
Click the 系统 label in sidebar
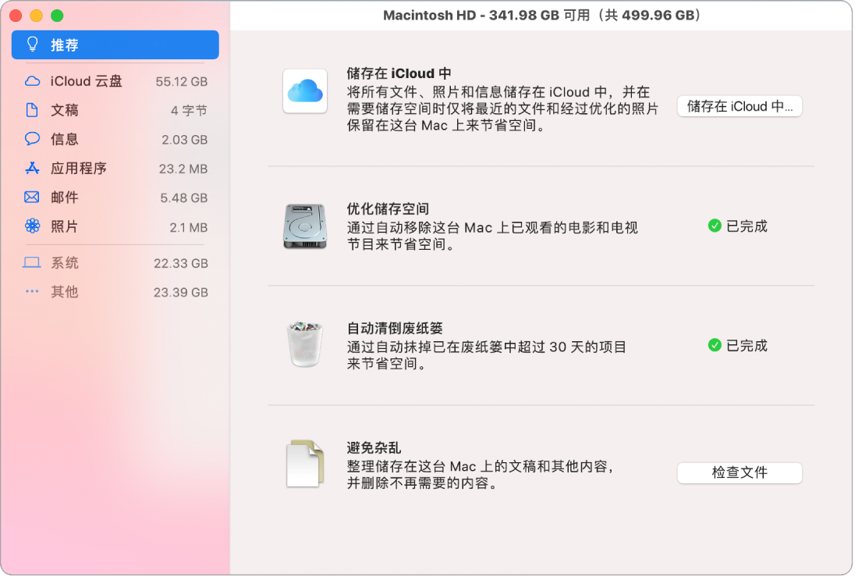64,263
